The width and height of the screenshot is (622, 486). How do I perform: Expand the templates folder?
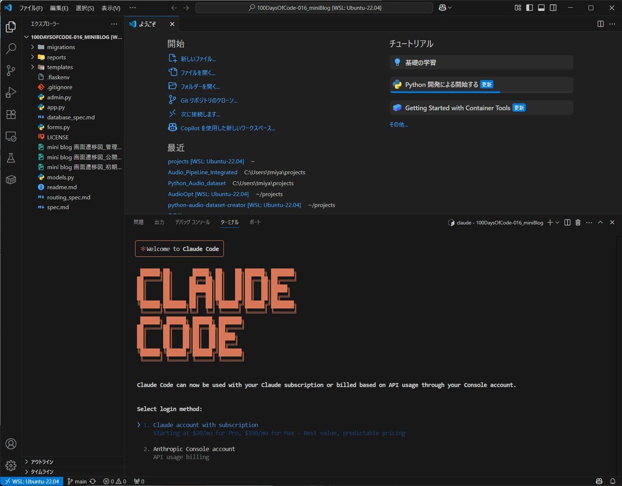(x=73, y=67)
